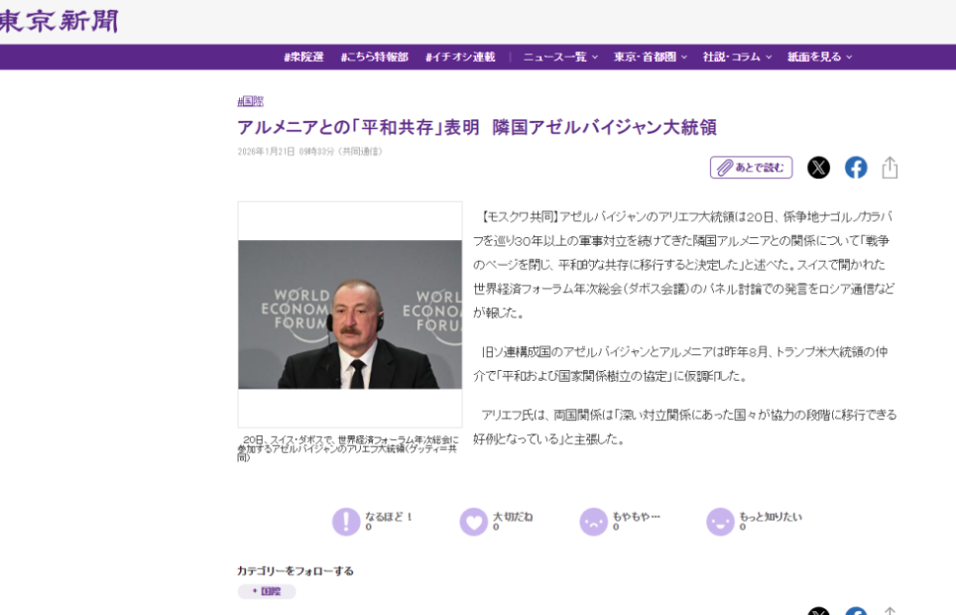Toggle the あとで読む read-later button
Image resolution: width=956 pixels, height=615 pixels.
pyautogui.click(x=751, y=168)
